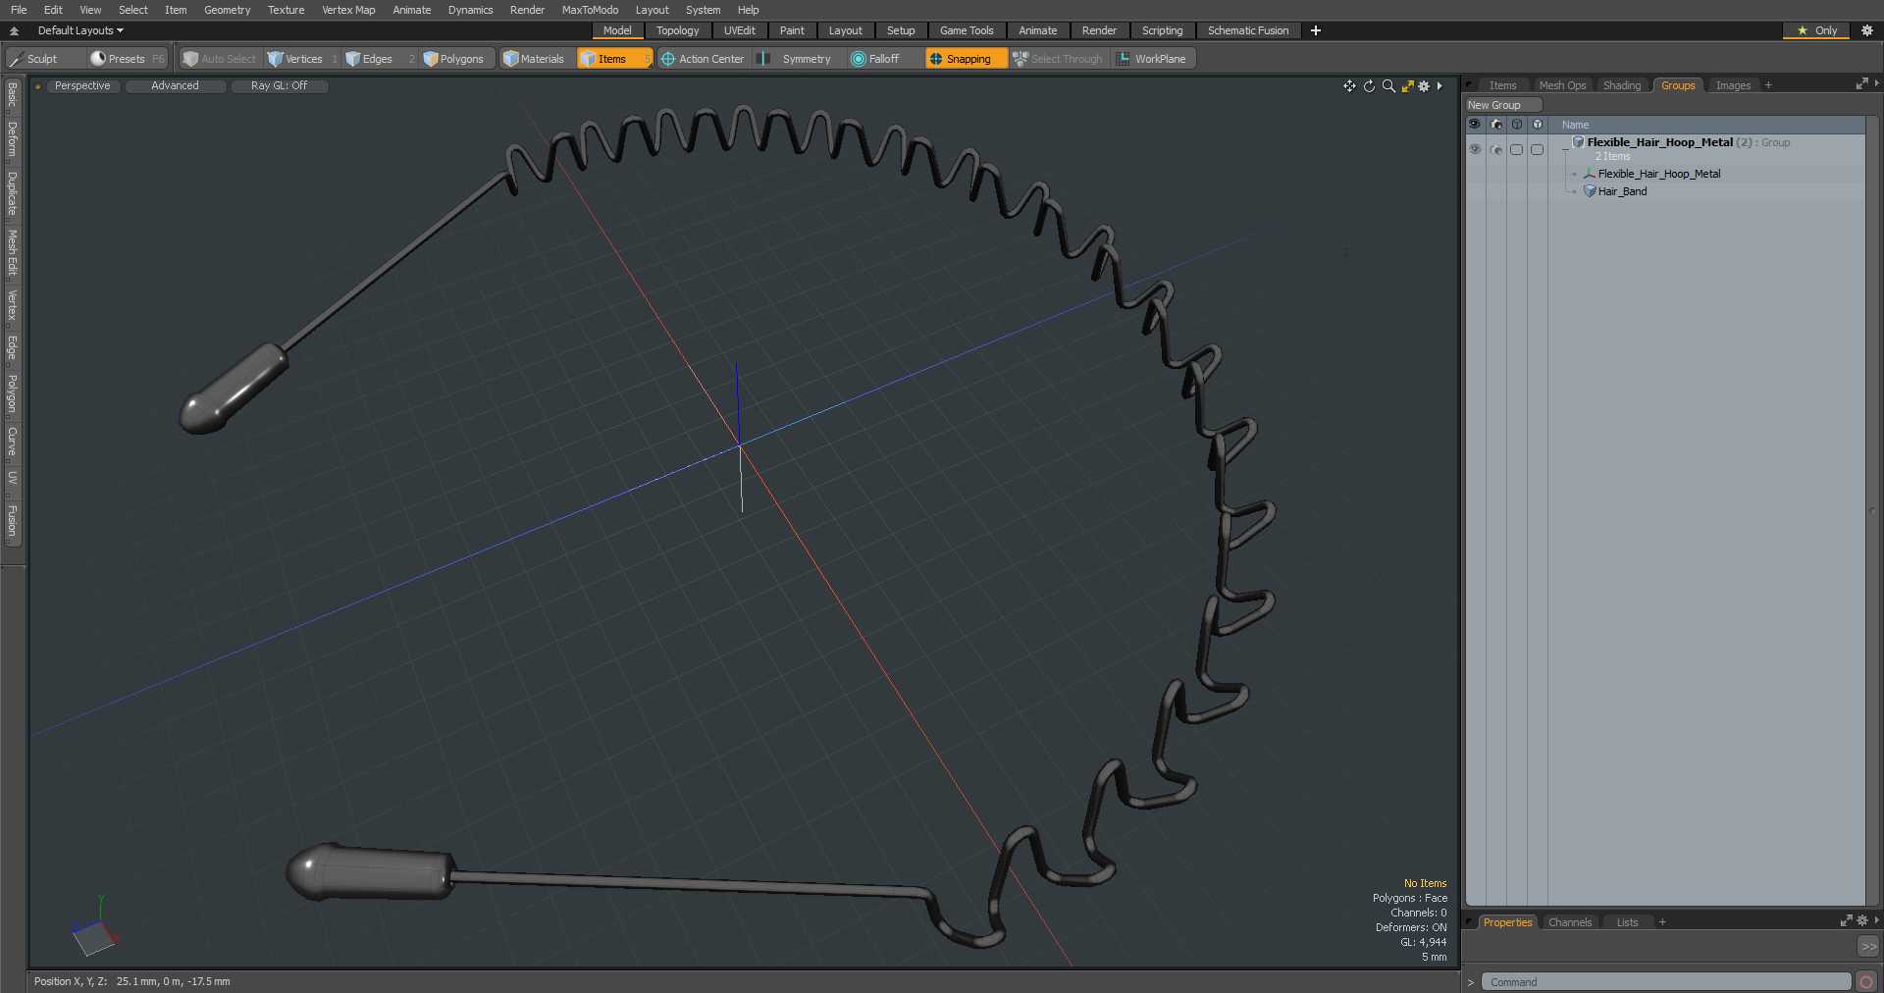Switch to Materials selection mode

point(536,59)
